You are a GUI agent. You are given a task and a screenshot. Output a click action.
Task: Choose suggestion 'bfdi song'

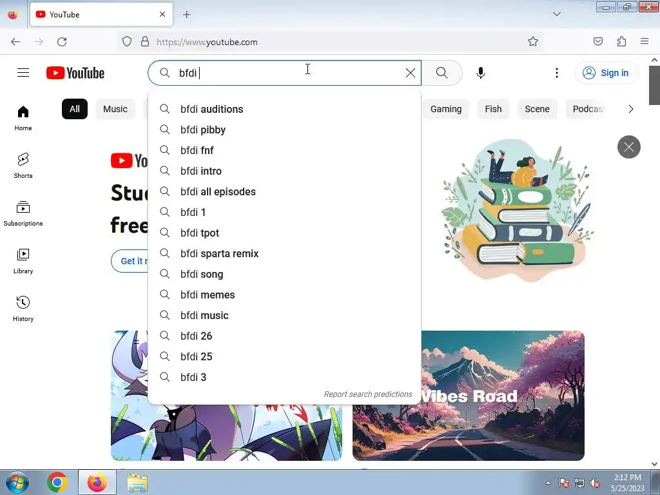point(284,274)
